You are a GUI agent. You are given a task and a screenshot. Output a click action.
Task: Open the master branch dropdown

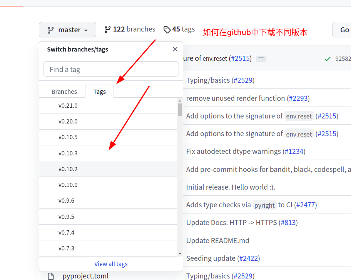click(67, 30)
